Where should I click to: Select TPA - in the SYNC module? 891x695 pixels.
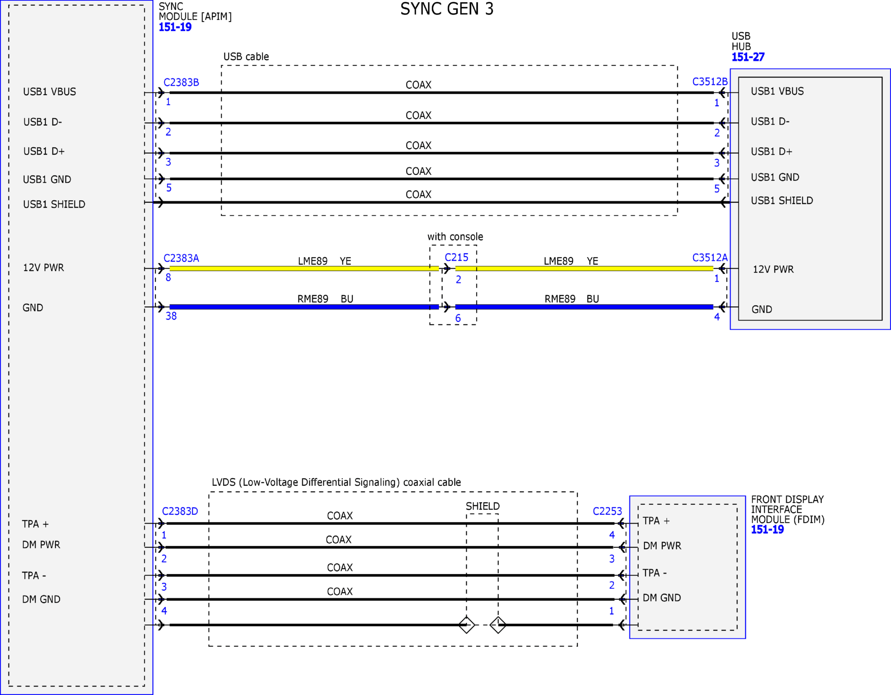[34, 575]
